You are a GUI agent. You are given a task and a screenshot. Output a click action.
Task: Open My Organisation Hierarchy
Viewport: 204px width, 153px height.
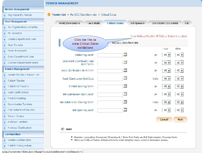[x=23, y=27]
